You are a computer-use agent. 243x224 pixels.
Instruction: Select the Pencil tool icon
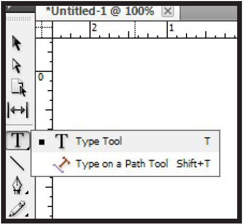[17, 209]
